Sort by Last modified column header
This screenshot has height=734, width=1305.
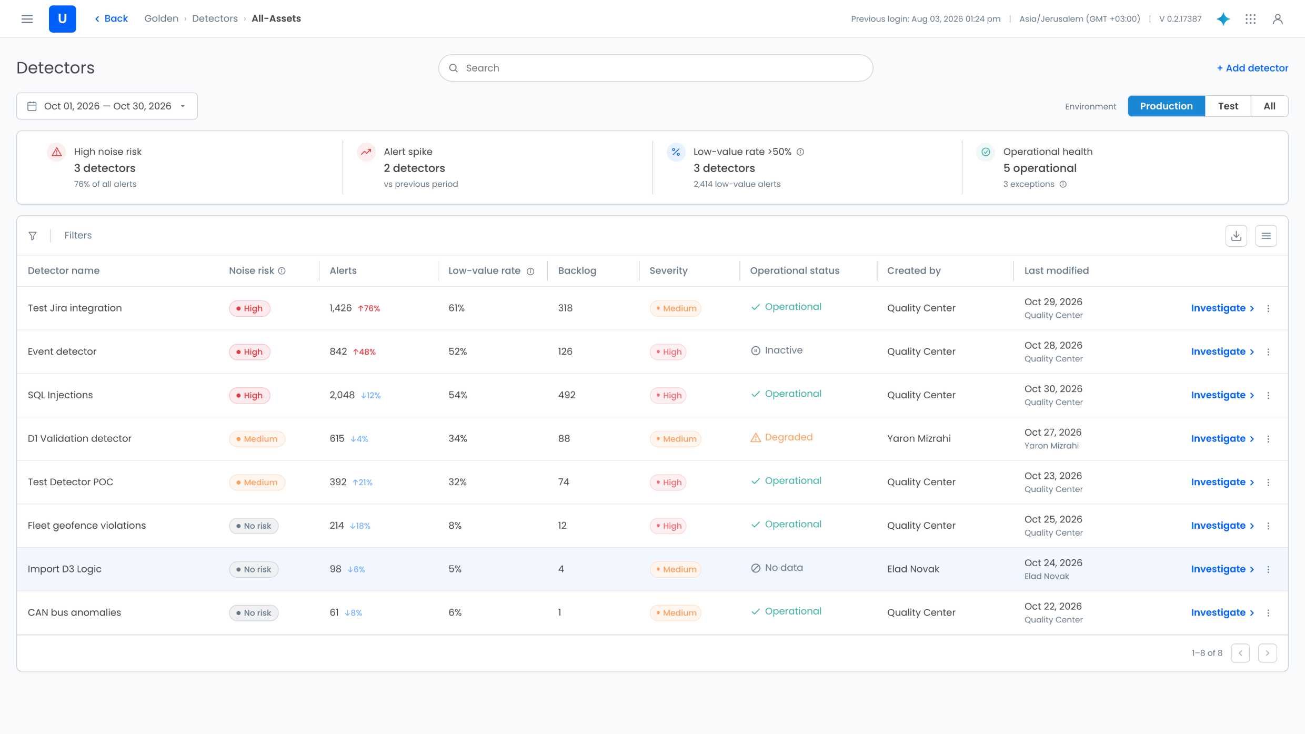pos(1057,270)
